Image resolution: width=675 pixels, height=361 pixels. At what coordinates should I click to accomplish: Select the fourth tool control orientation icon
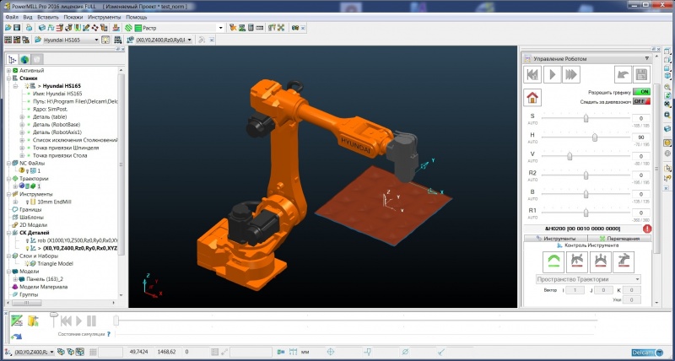tap(624, 262)
